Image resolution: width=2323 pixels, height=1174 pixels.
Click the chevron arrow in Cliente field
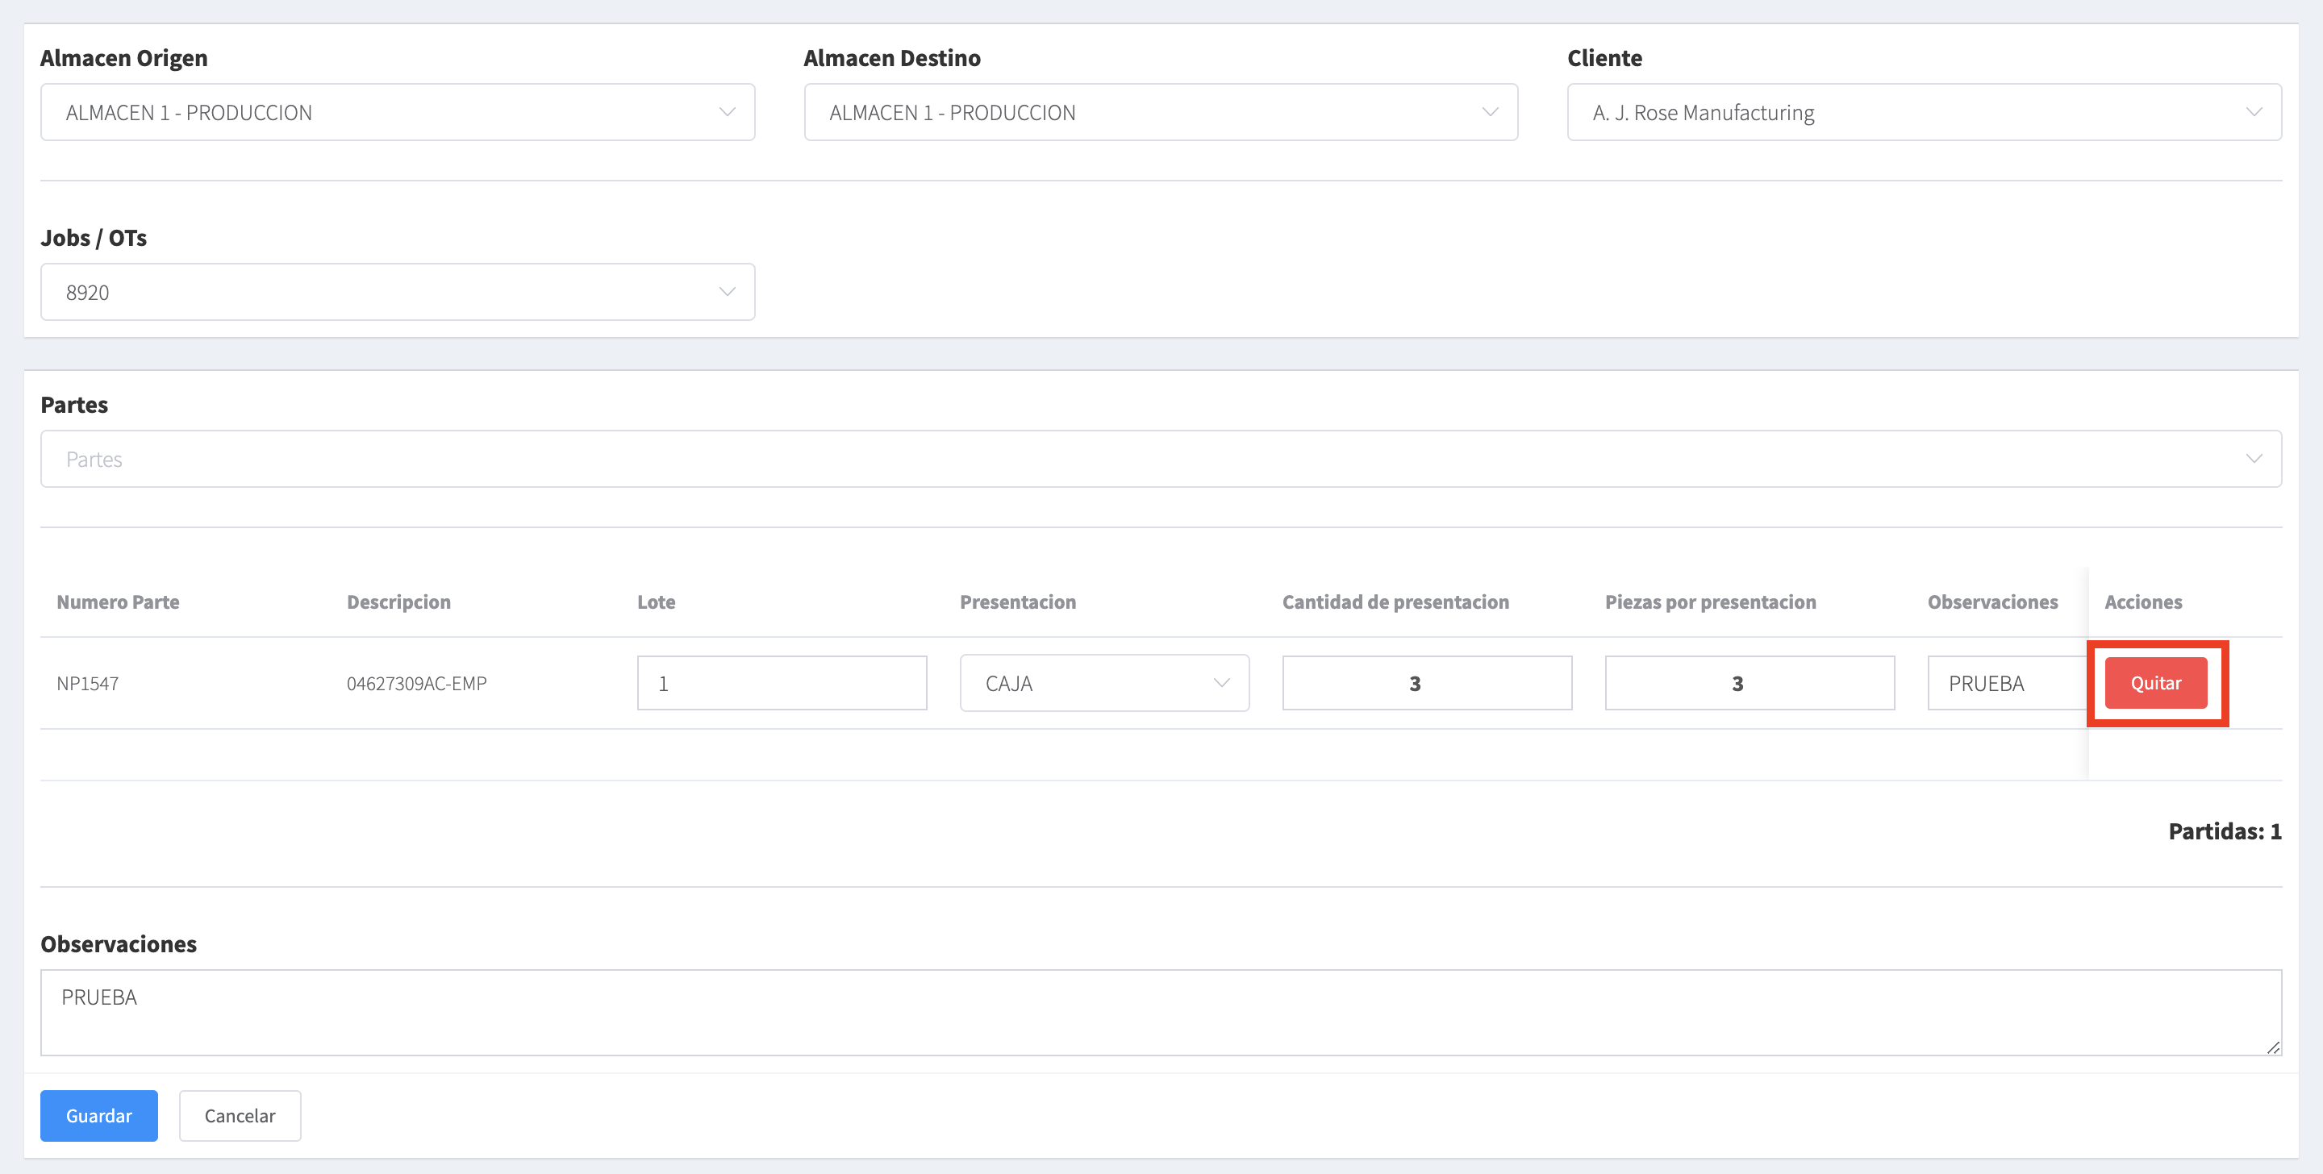tap(2254, 113)
